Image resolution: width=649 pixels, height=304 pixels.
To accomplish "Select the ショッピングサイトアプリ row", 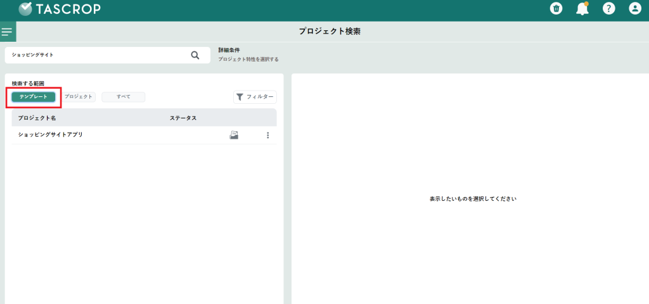I will click(x=144, y=136).
